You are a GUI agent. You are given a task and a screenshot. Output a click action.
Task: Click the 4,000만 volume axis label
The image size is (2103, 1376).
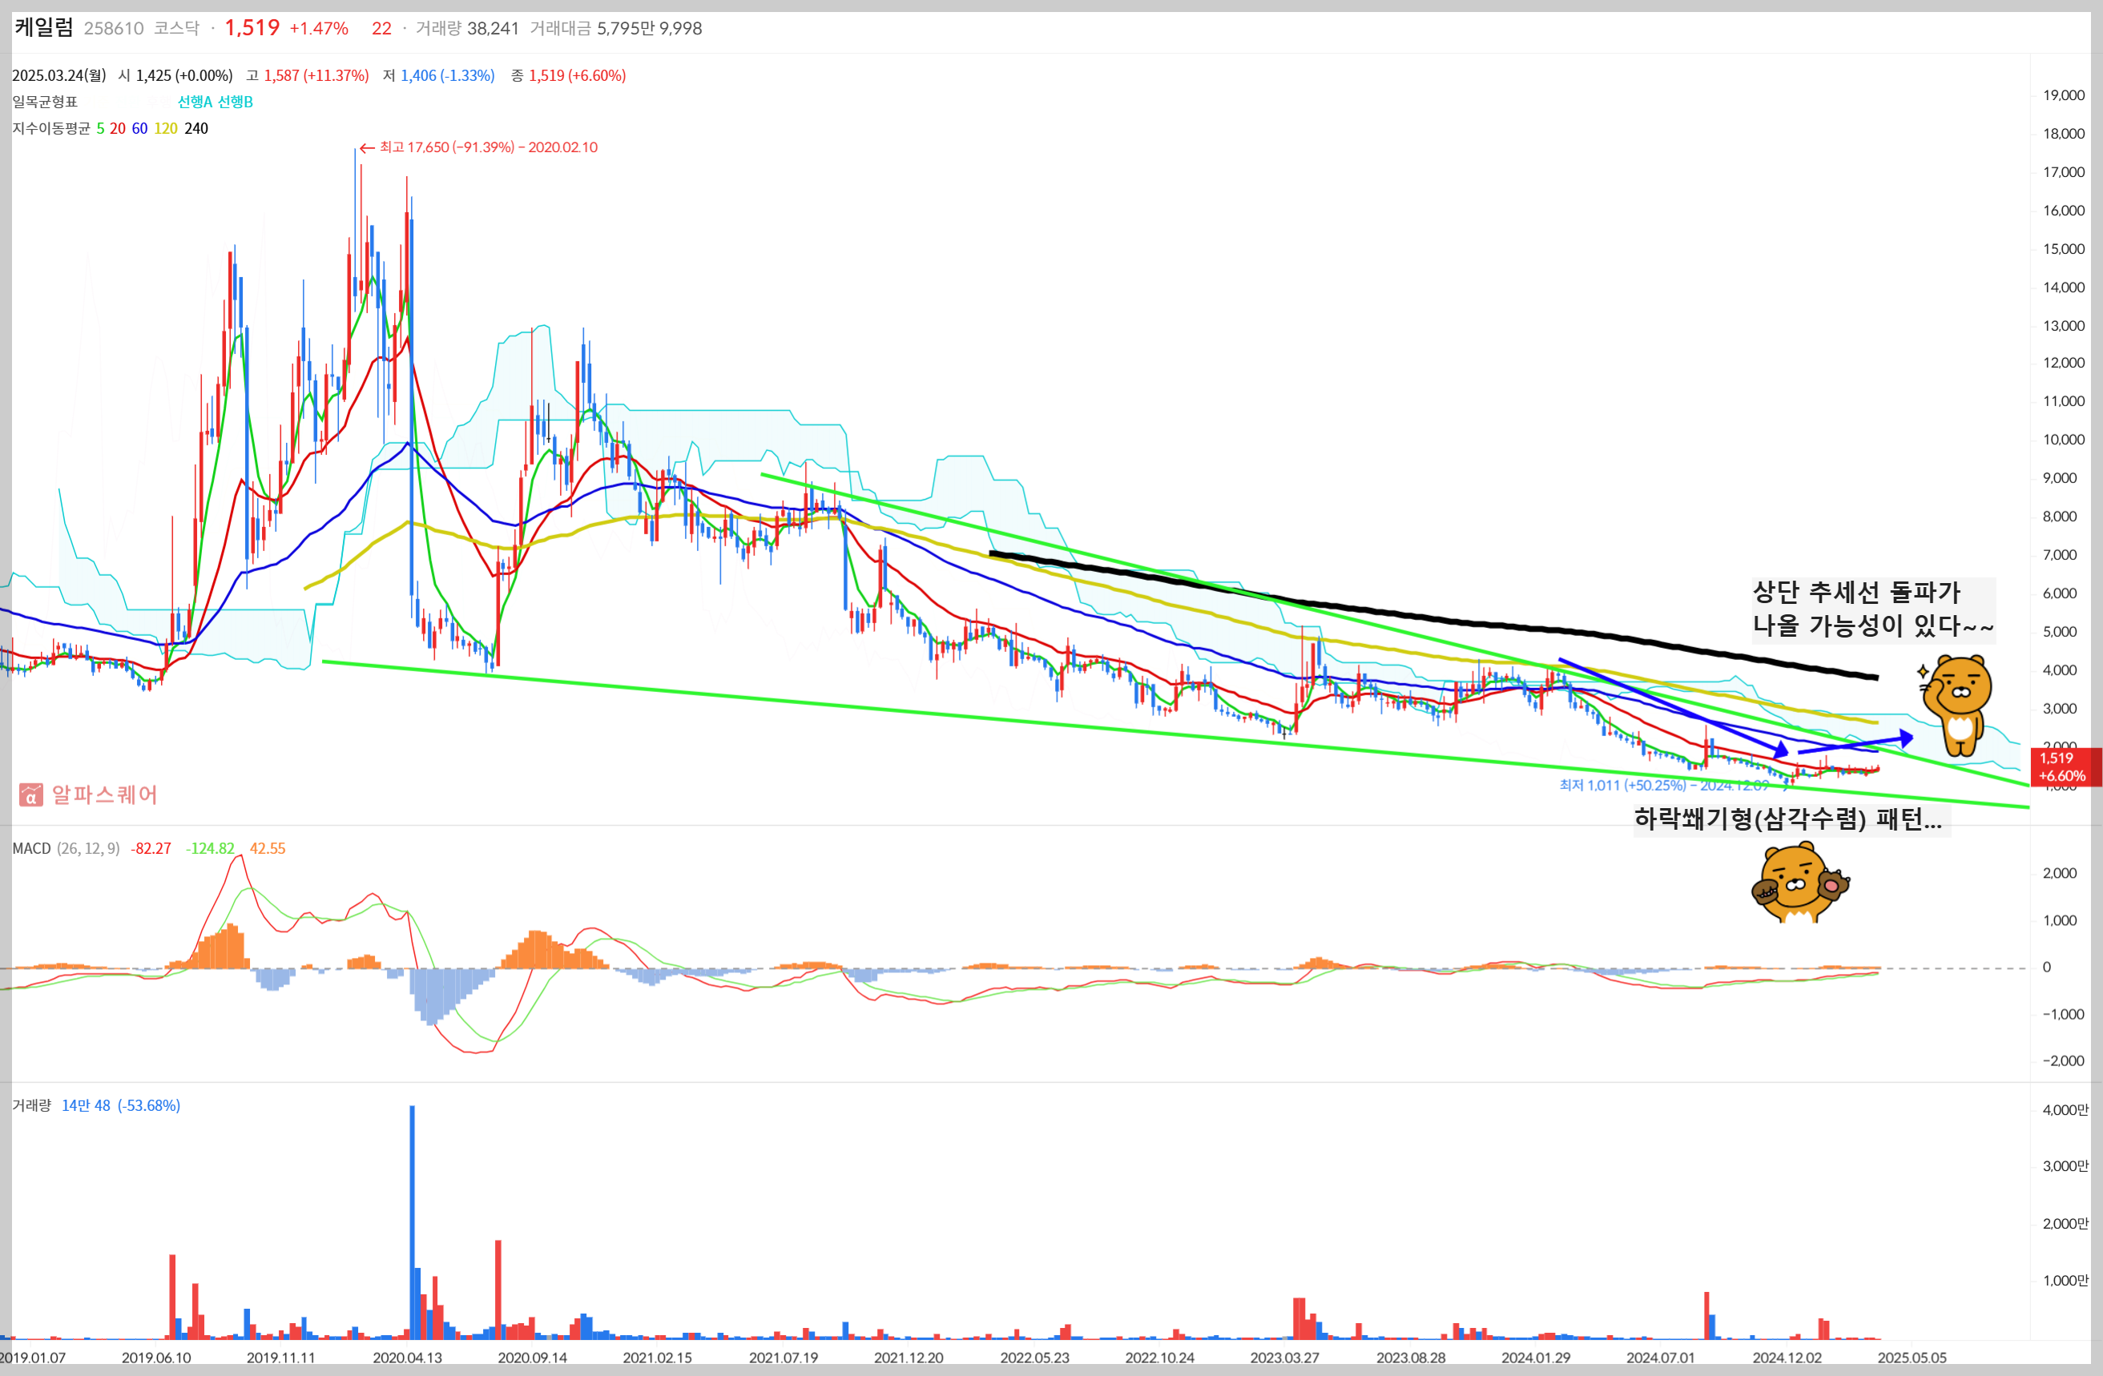pyautogui.click(x=2065, y=1110)
